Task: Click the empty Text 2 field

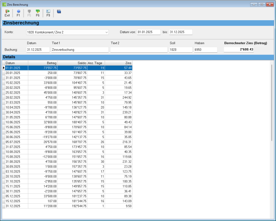Action: pos(138,50)
